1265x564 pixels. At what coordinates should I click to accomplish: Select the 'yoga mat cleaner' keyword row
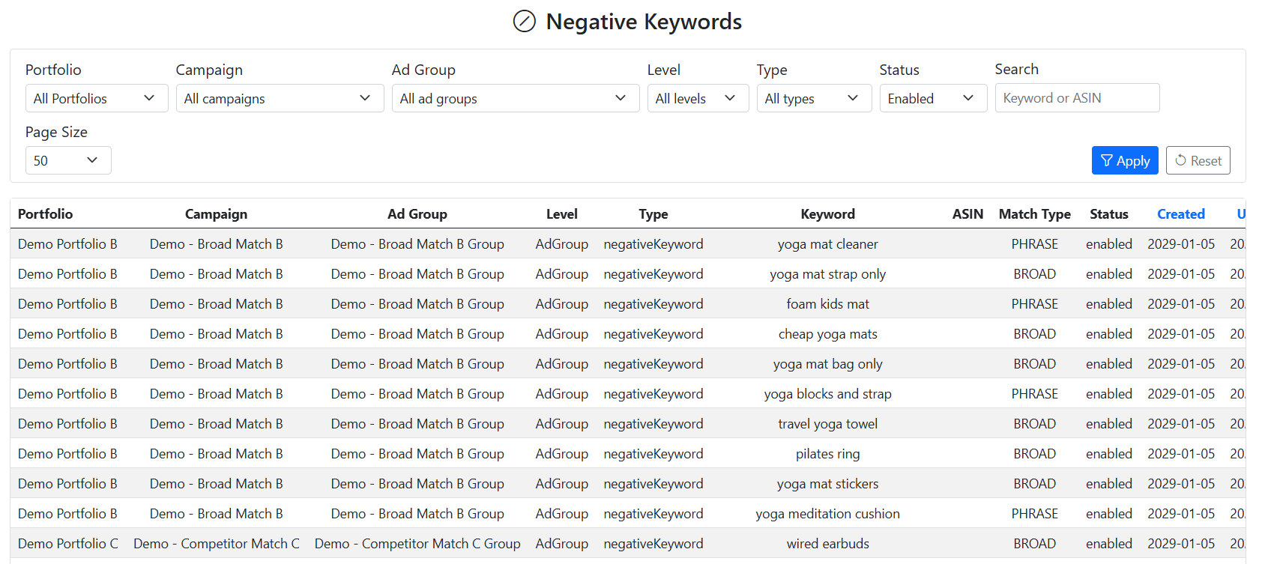point(827,244)
